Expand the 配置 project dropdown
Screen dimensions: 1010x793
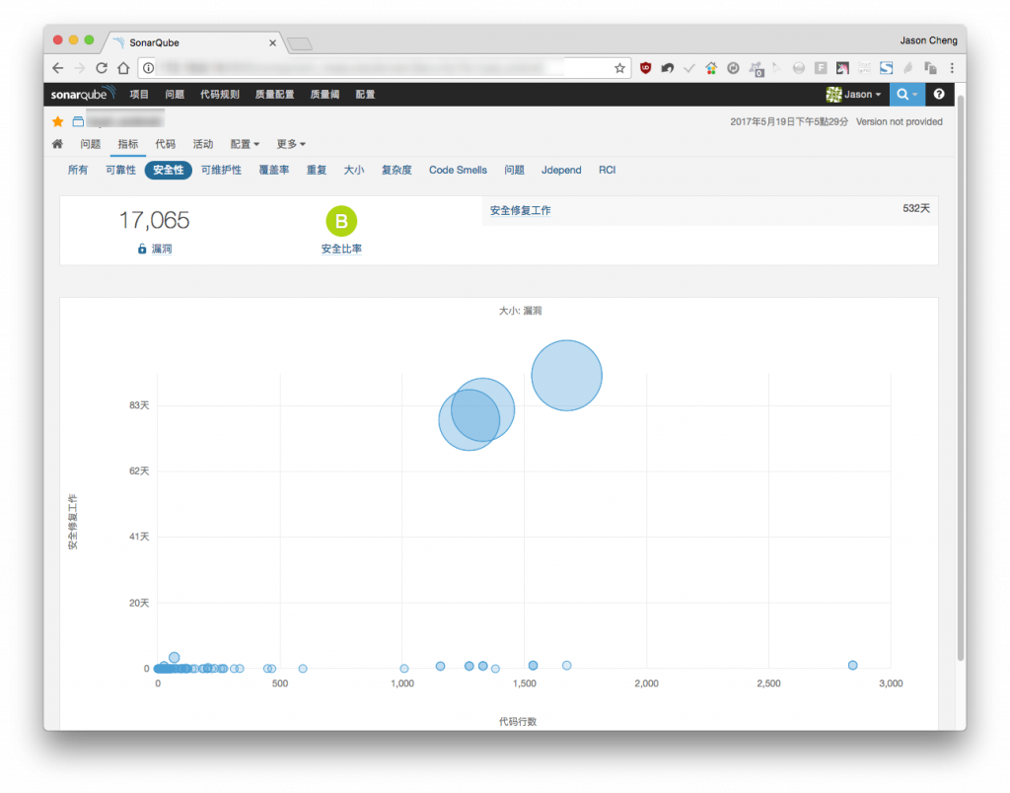(x=245, y=144)
